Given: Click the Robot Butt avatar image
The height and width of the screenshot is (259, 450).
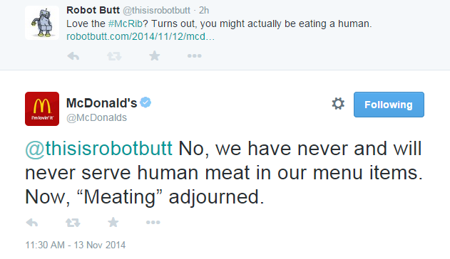Looking at the screenshot, I should (x=42, y=23).
